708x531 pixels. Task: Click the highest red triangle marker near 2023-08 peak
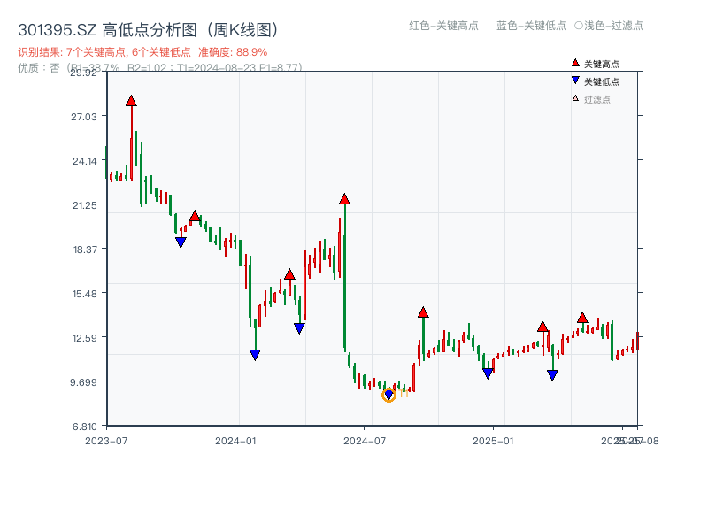tap(131, 102)
